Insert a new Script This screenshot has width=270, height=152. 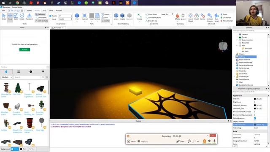point(224,14)
